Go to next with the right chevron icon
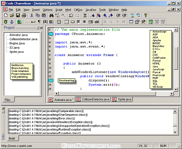This screenshot has width=182, height=149. pyautogui.click(x=117, y=22)
